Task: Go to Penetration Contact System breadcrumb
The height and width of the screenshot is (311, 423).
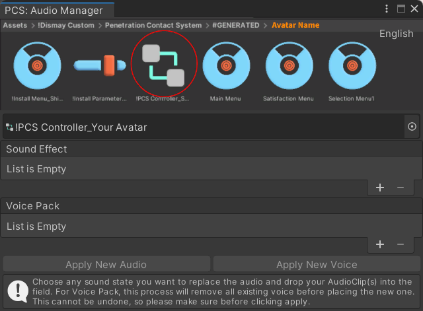Action: pos(153,25)
